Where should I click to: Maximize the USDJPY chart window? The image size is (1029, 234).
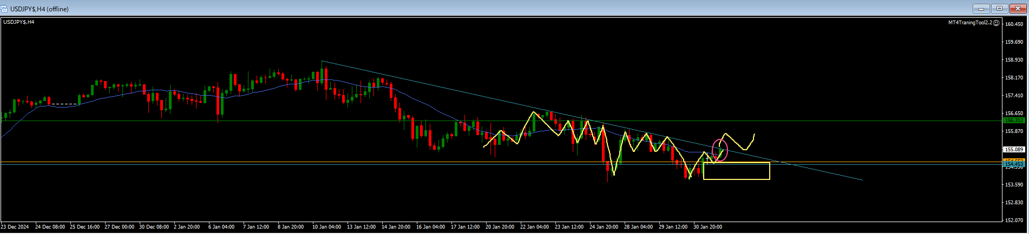(x=999, y=9)
